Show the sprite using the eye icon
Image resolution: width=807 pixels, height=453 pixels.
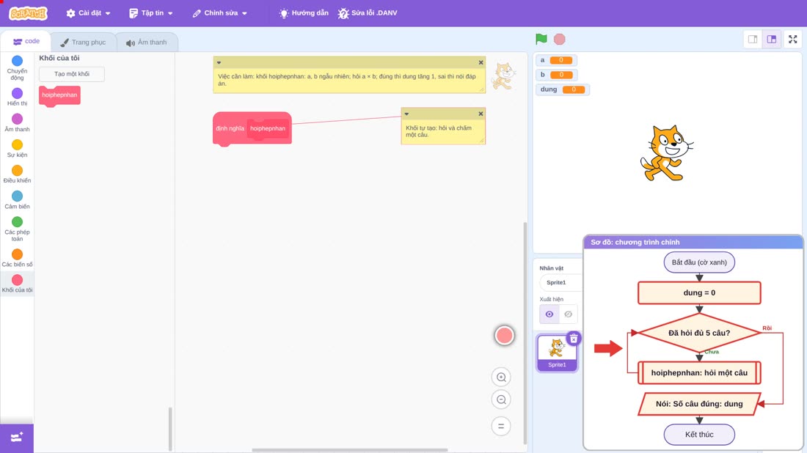(549, 314)
